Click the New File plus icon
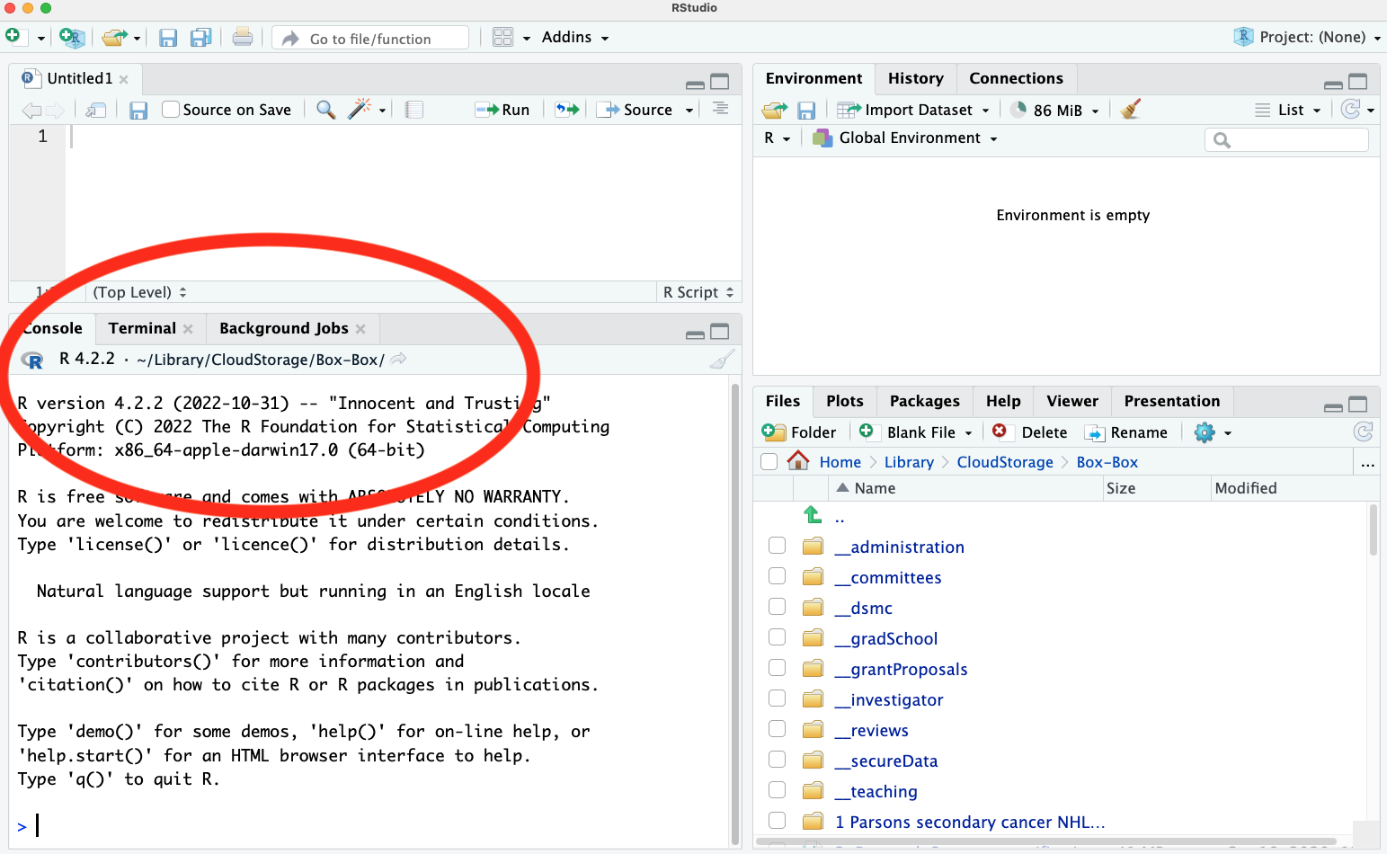 pos(13,37)
